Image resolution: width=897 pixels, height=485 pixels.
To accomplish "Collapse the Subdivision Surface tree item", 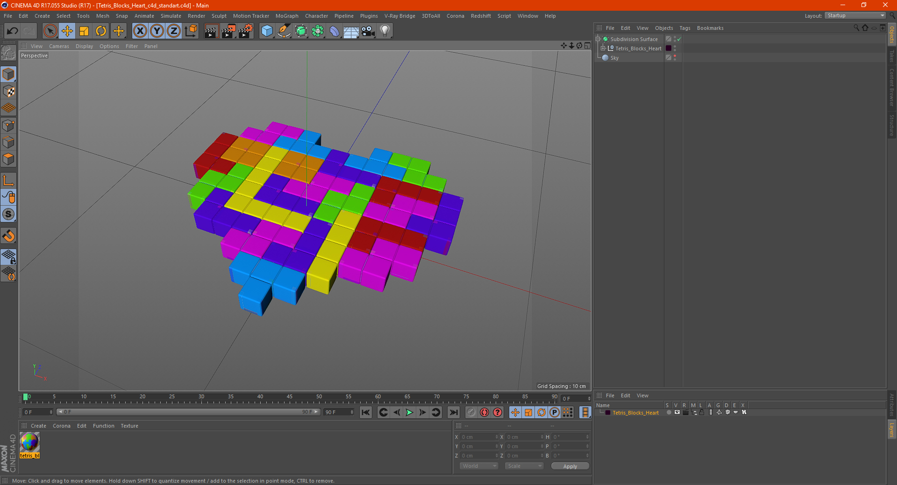I will click(598, 39).
